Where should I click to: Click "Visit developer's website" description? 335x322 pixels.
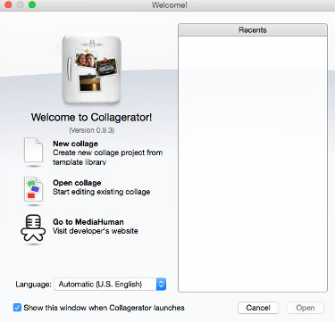point(96,231)
